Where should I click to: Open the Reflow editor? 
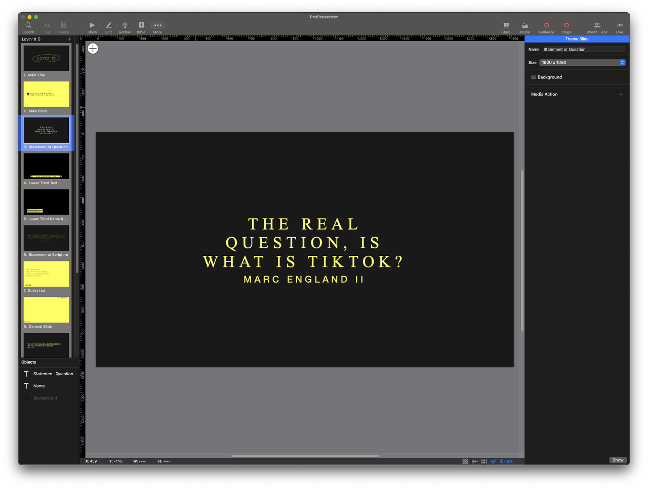click(x=125, y=27)
